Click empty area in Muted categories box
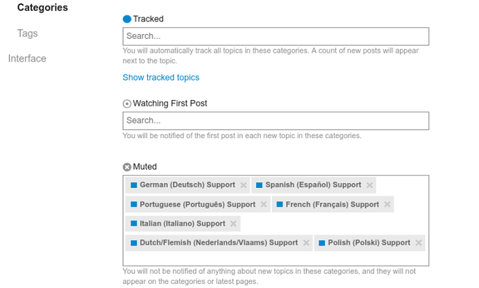Viewport: 479px width, 288px height. pos(276,258)
